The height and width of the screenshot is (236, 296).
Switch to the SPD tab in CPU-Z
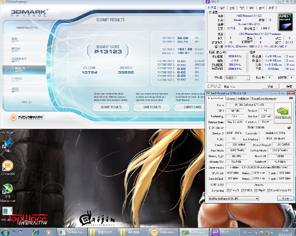tap(251, 8)
